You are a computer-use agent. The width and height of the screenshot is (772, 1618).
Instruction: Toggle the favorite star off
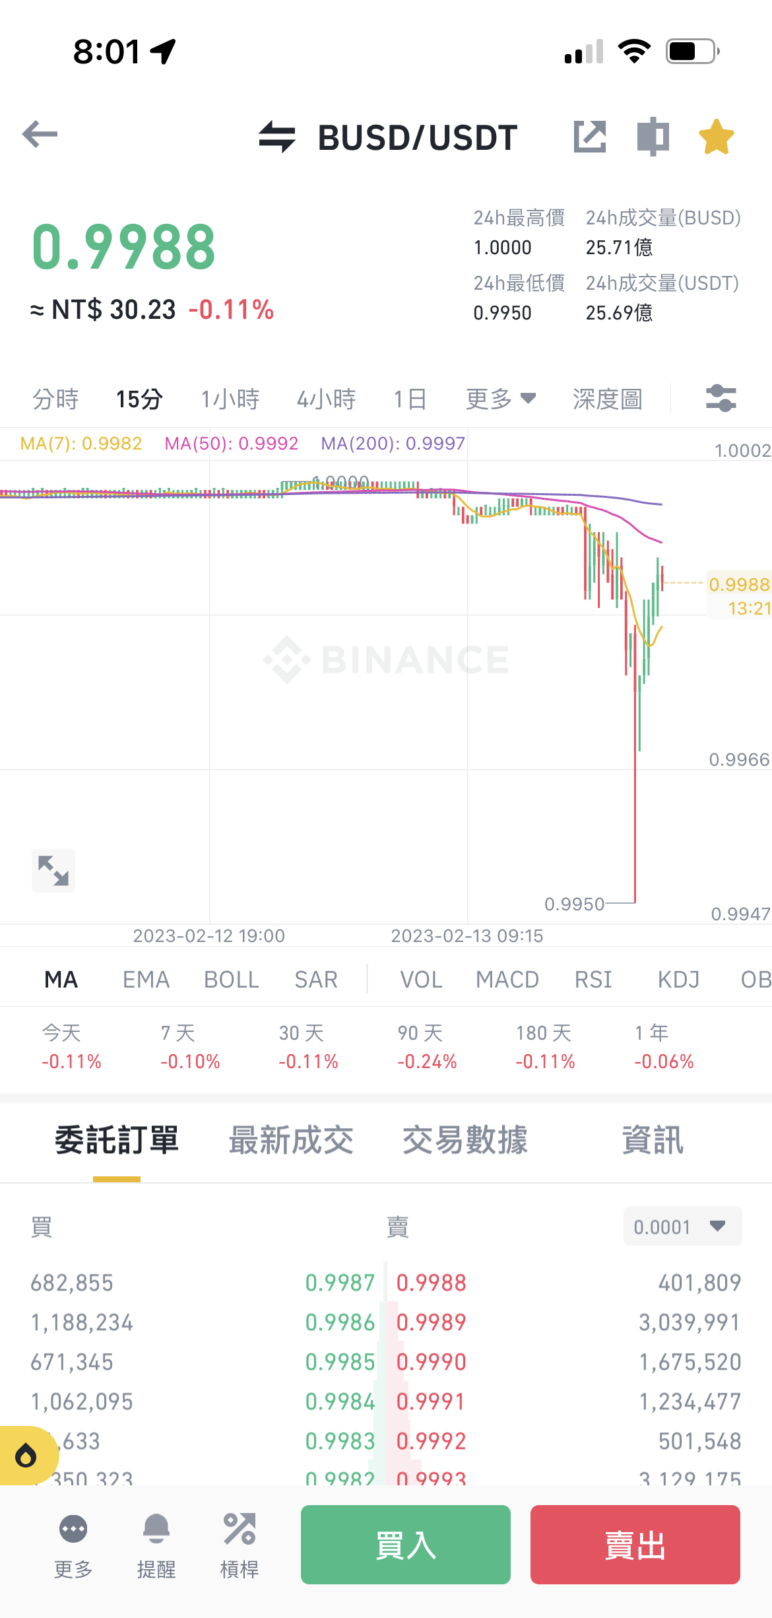tap(717, 137)
